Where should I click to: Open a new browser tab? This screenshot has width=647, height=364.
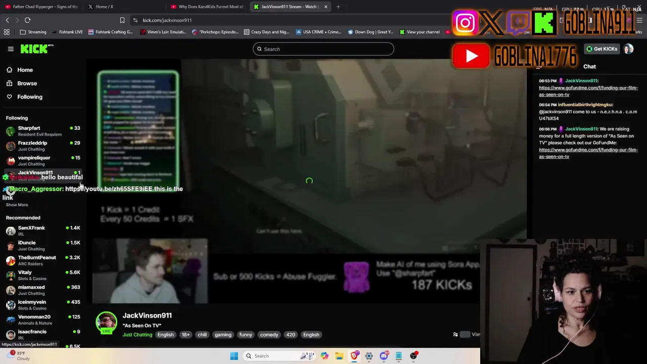coord(338,7)
